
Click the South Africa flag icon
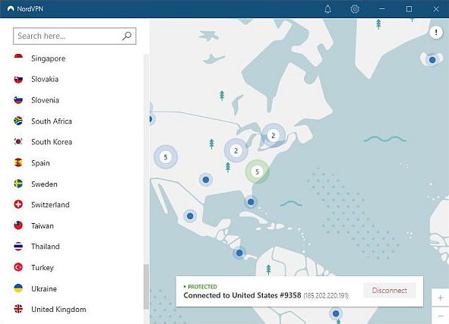pos(18,121)
